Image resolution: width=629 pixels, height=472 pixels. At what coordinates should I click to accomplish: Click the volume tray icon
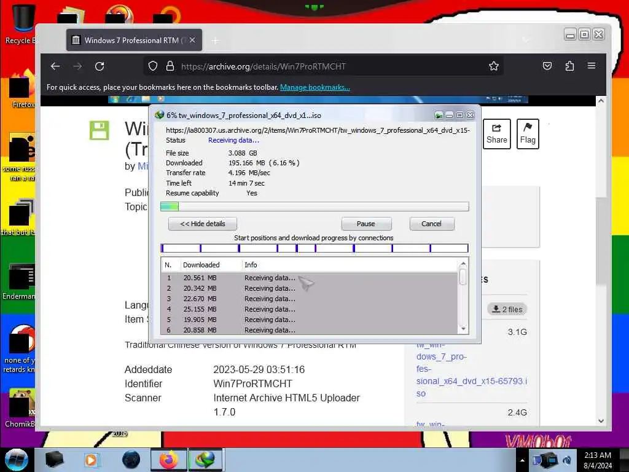pyautogui.click(x=567, y=460)
